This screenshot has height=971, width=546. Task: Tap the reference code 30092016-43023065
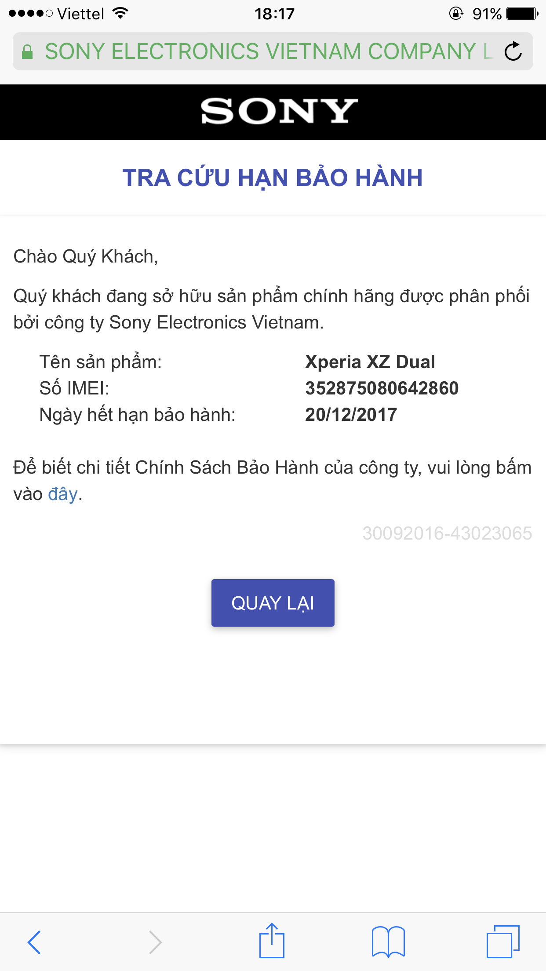coord(447,533)
